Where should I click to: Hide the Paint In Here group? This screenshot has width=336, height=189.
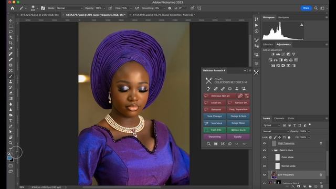click(x=264, y=150)
